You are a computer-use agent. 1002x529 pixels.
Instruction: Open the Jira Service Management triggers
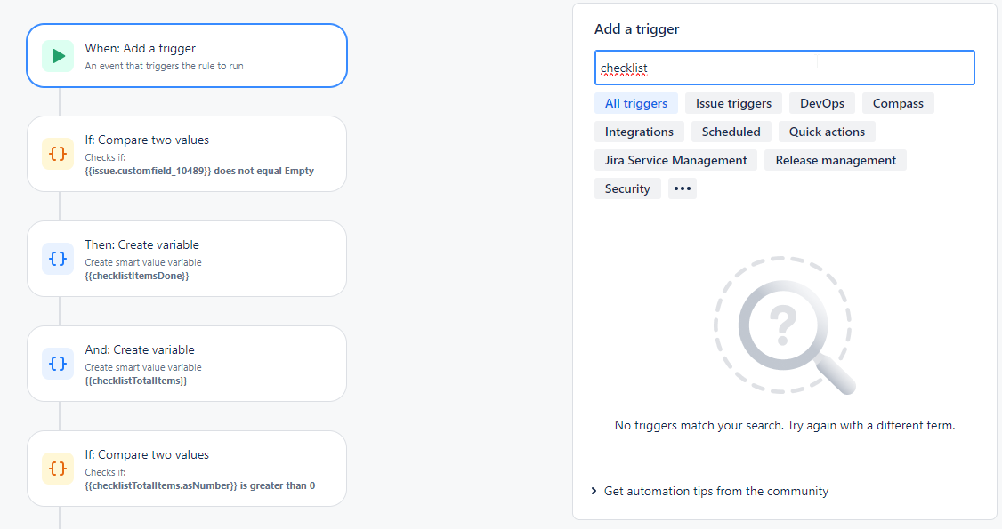click(x=675, y=159)
